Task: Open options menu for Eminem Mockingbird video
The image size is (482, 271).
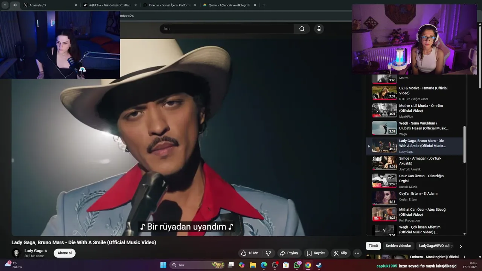Action: pyautogui.click(x=465, y=257)
